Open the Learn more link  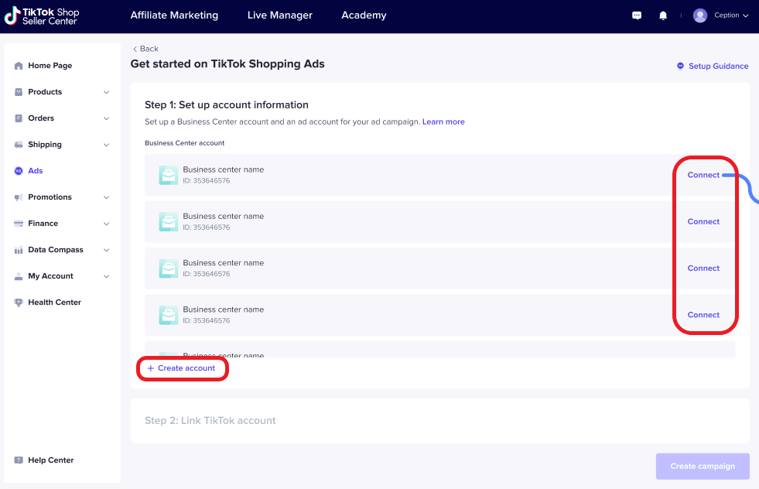[443, 122]
